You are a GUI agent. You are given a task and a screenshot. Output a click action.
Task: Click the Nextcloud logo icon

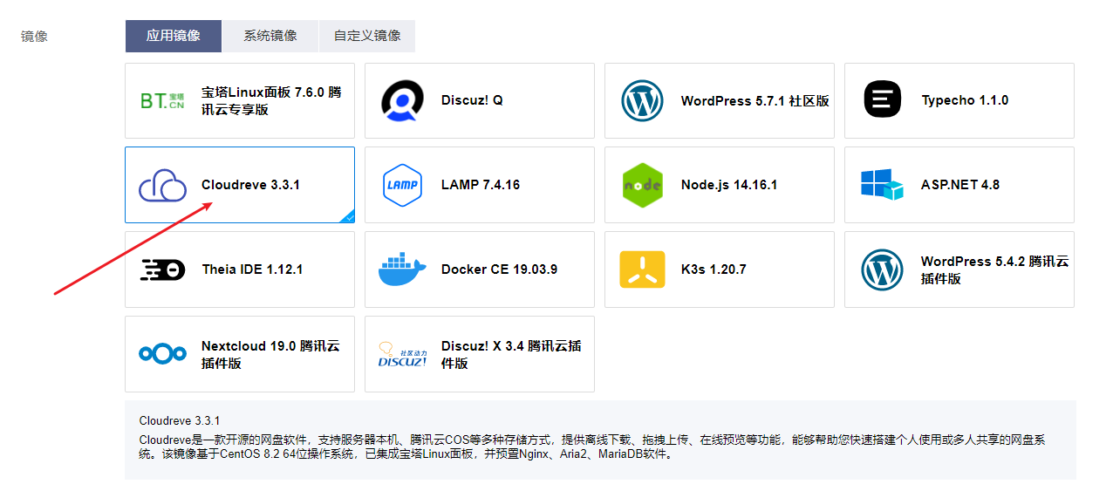(x=163, y=354)
